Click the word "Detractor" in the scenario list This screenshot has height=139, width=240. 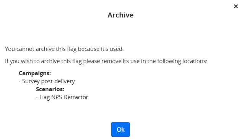pyautogui.click(x=76, y=97)
